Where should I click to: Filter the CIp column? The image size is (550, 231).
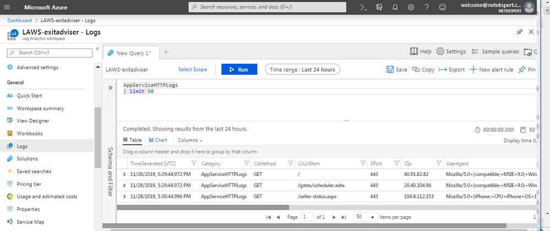pos(439,163)
